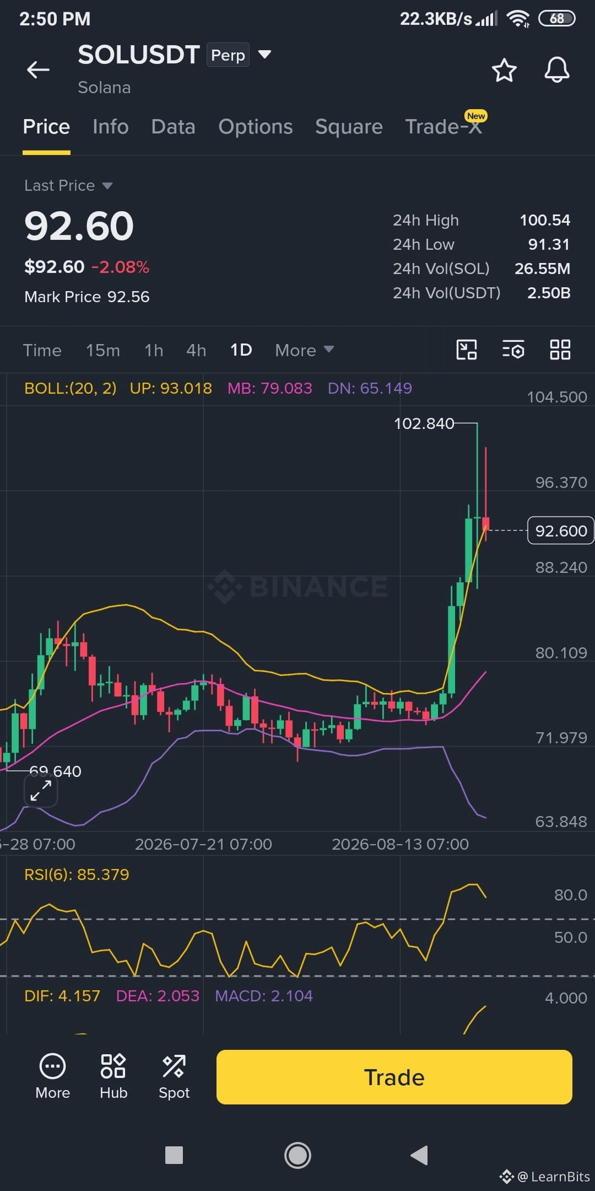595x1191 pixels.
Task: Open the four-square chart layout icon
Action: click(560, 350)
